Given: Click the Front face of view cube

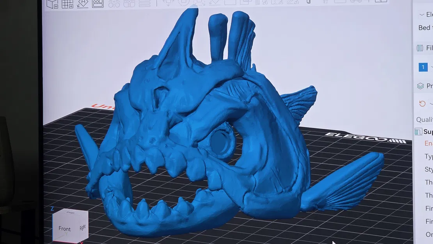Looking at the screenshot, I should click(64, 228).
